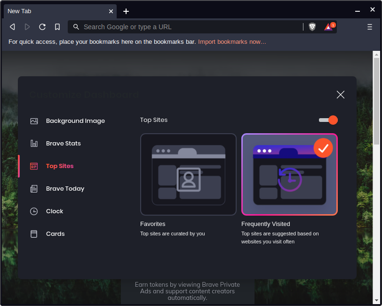Go to the Clock settings
382x306 pixels.
pos(55,211)
